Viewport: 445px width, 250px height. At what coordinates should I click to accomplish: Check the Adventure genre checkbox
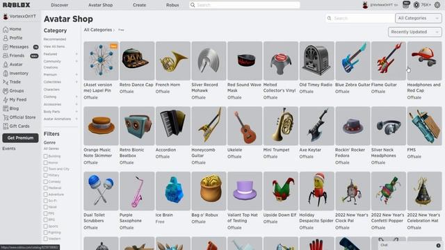[x=45, y=194]
